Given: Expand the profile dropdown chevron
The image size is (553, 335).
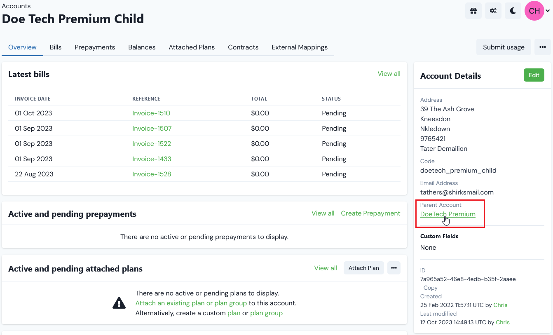Looking at the screenshot, I should (548, 10).
